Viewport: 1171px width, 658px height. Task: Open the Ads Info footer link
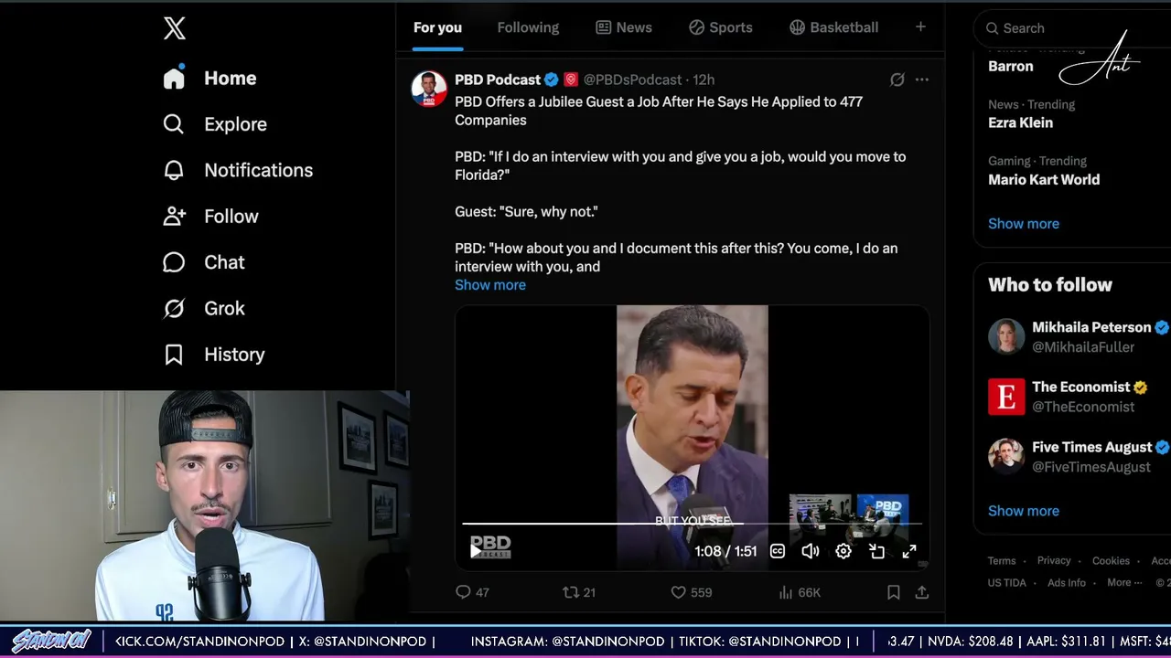[1067, 583]
